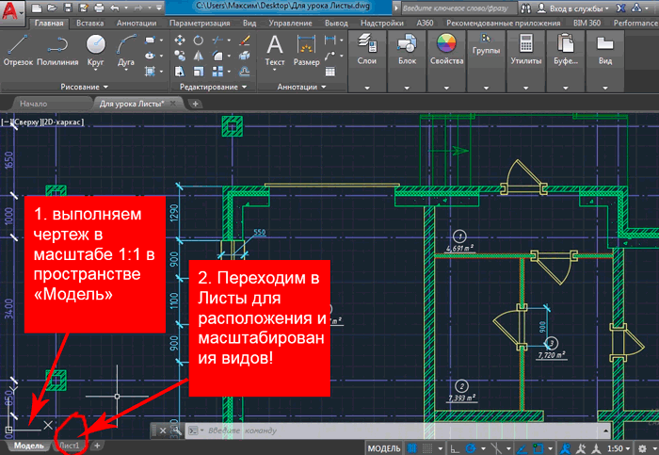Expand the Рисование panel
The width and height of the screenshot is (659, 455).
[84, 87]
